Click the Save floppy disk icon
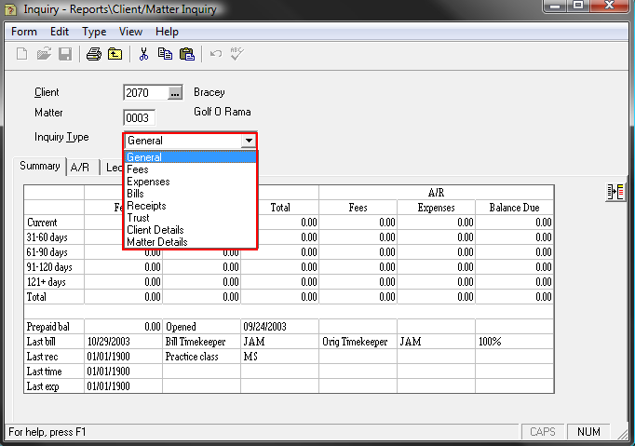 (x=65, y=54)
